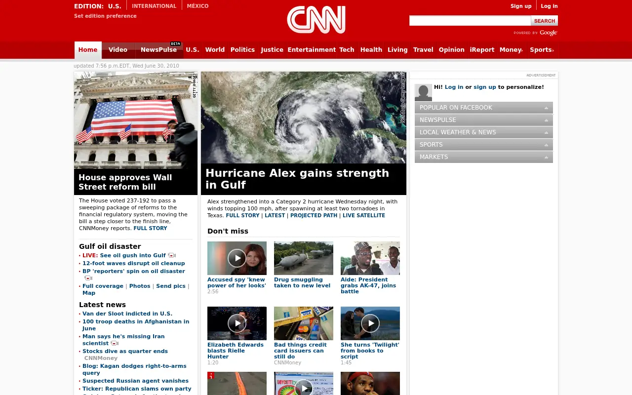Open the Sports nav dropdown
This screenshot has width=632, height=395.
[x=542, y=50]
